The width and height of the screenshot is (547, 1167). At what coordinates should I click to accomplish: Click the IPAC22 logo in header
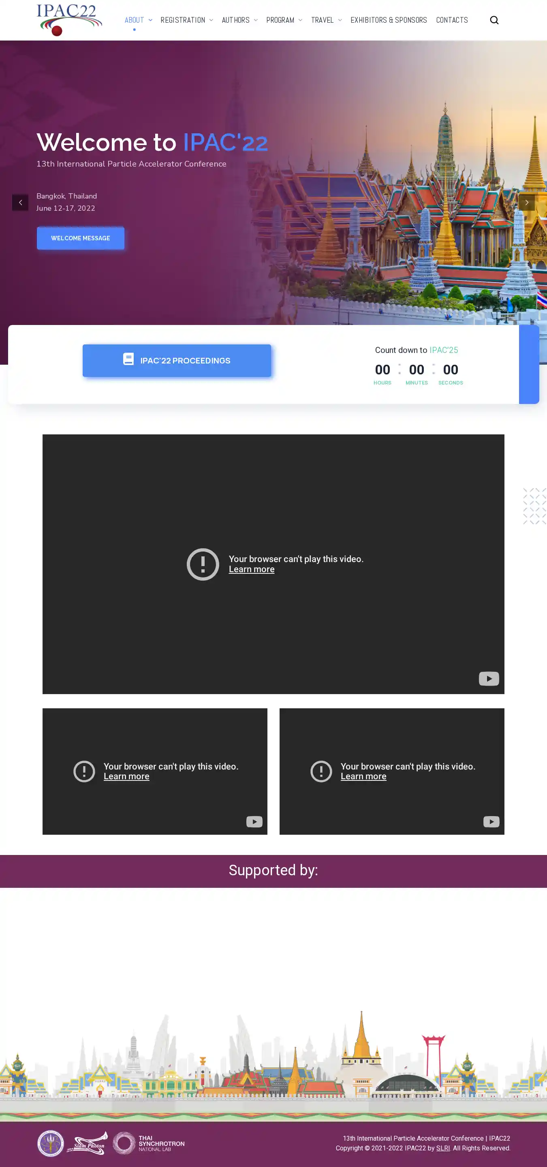point(69,19)
